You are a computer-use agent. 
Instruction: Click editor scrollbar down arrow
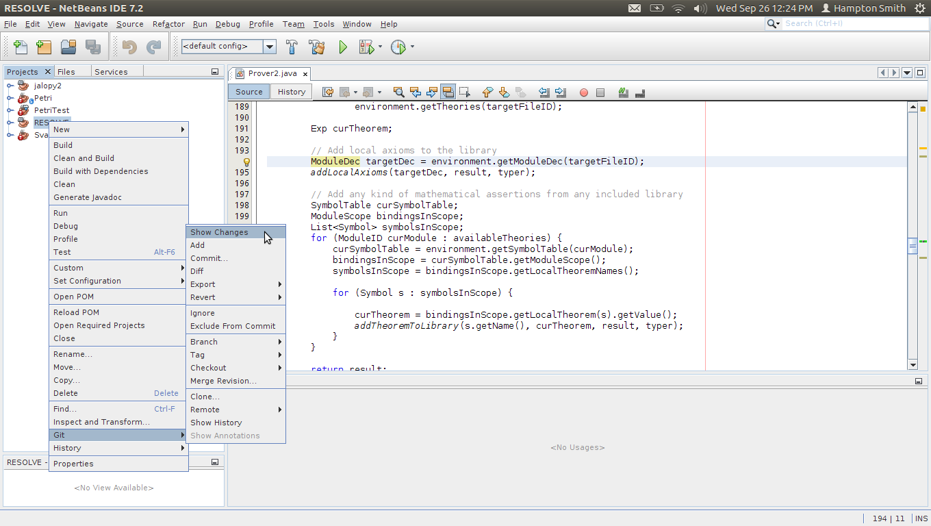point(912,365)
